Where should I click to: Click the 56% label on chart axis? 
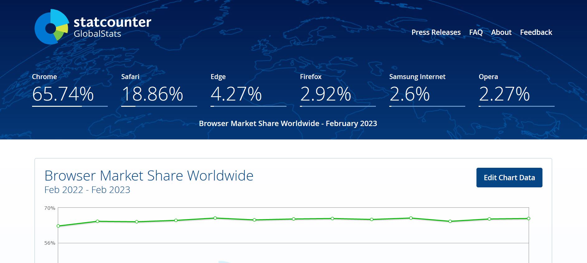(x=50, y=243)
